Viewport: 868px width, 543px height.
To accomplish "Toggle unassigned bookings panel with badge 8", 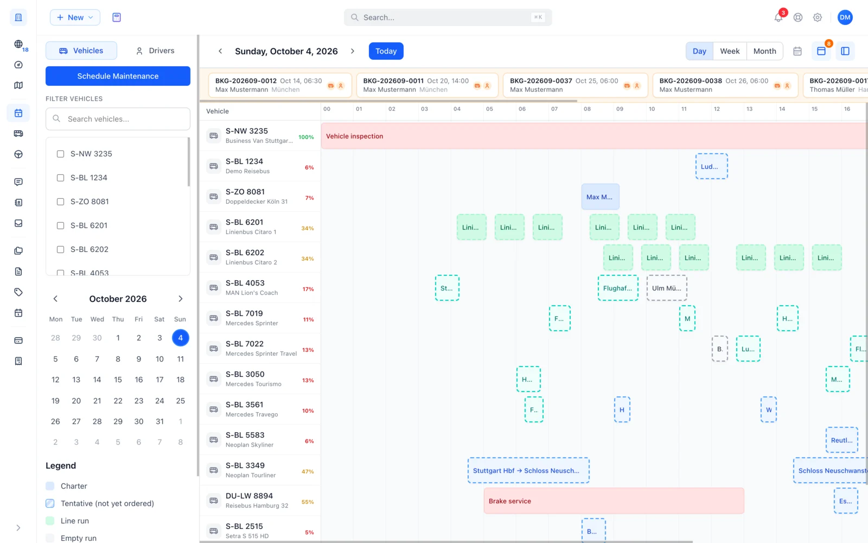I will point(821,51).
